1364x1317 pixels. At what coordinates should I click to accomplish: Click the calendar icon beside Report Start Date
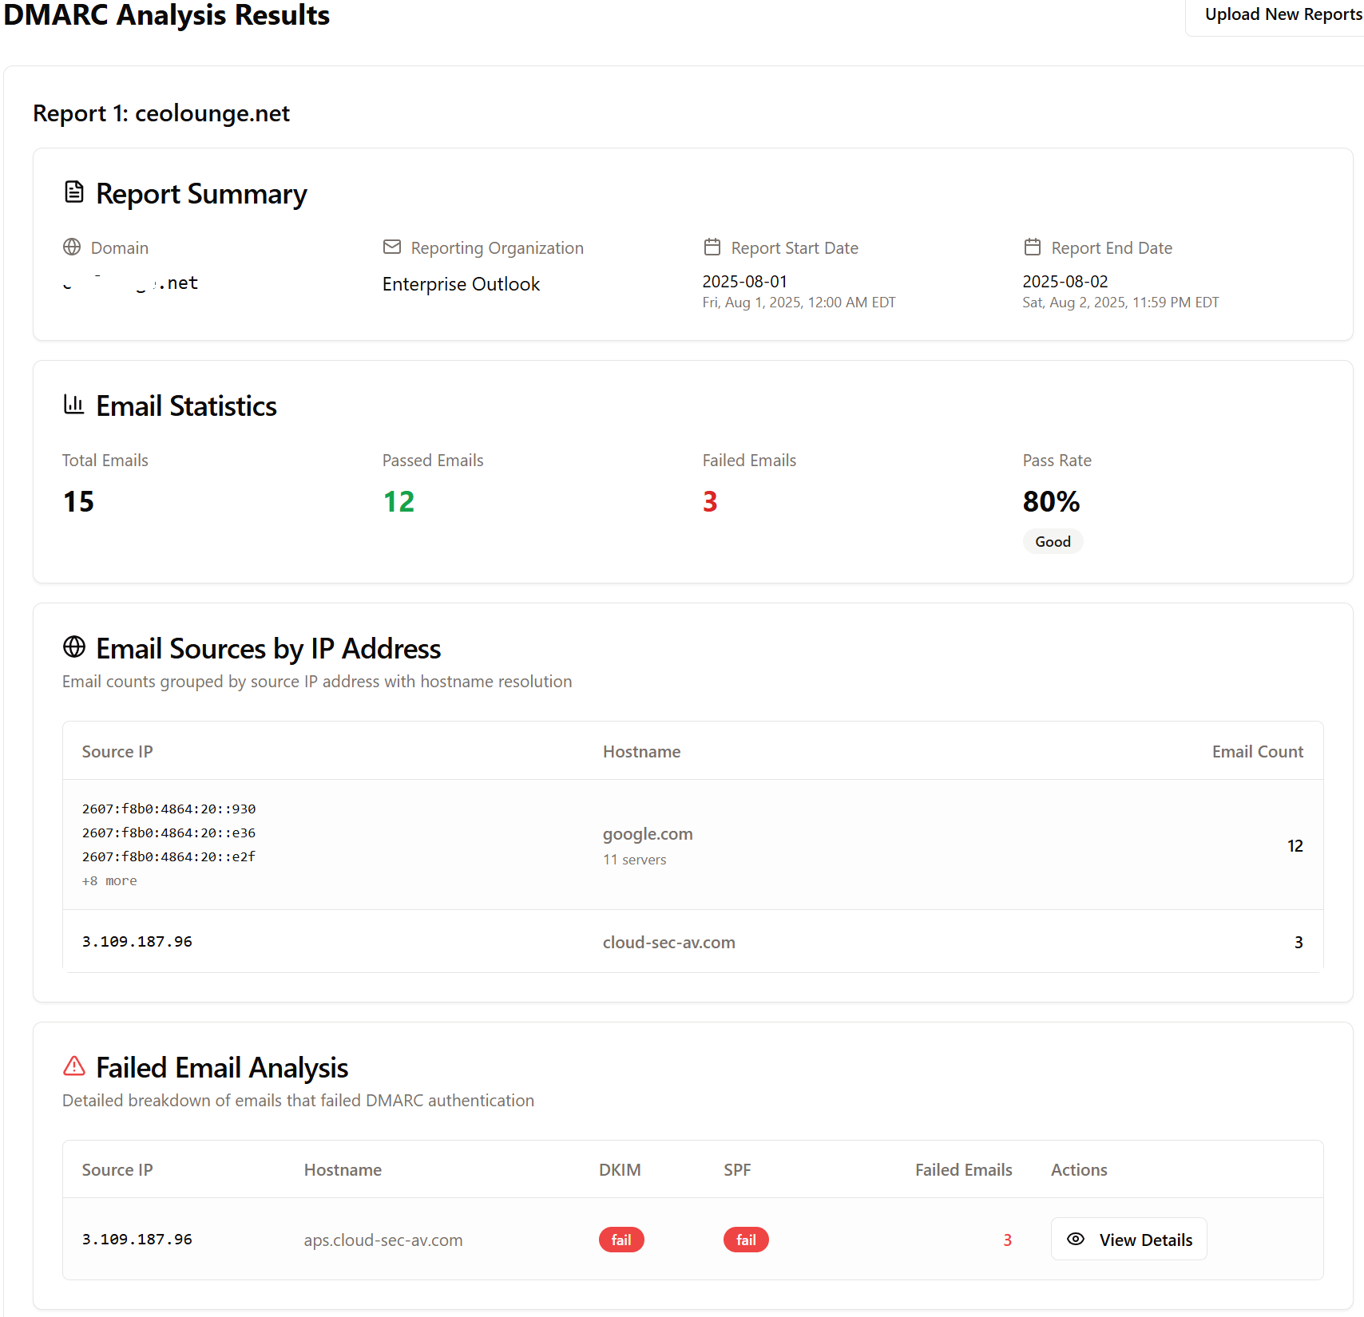pyautogui.click(x=712, y=247)
